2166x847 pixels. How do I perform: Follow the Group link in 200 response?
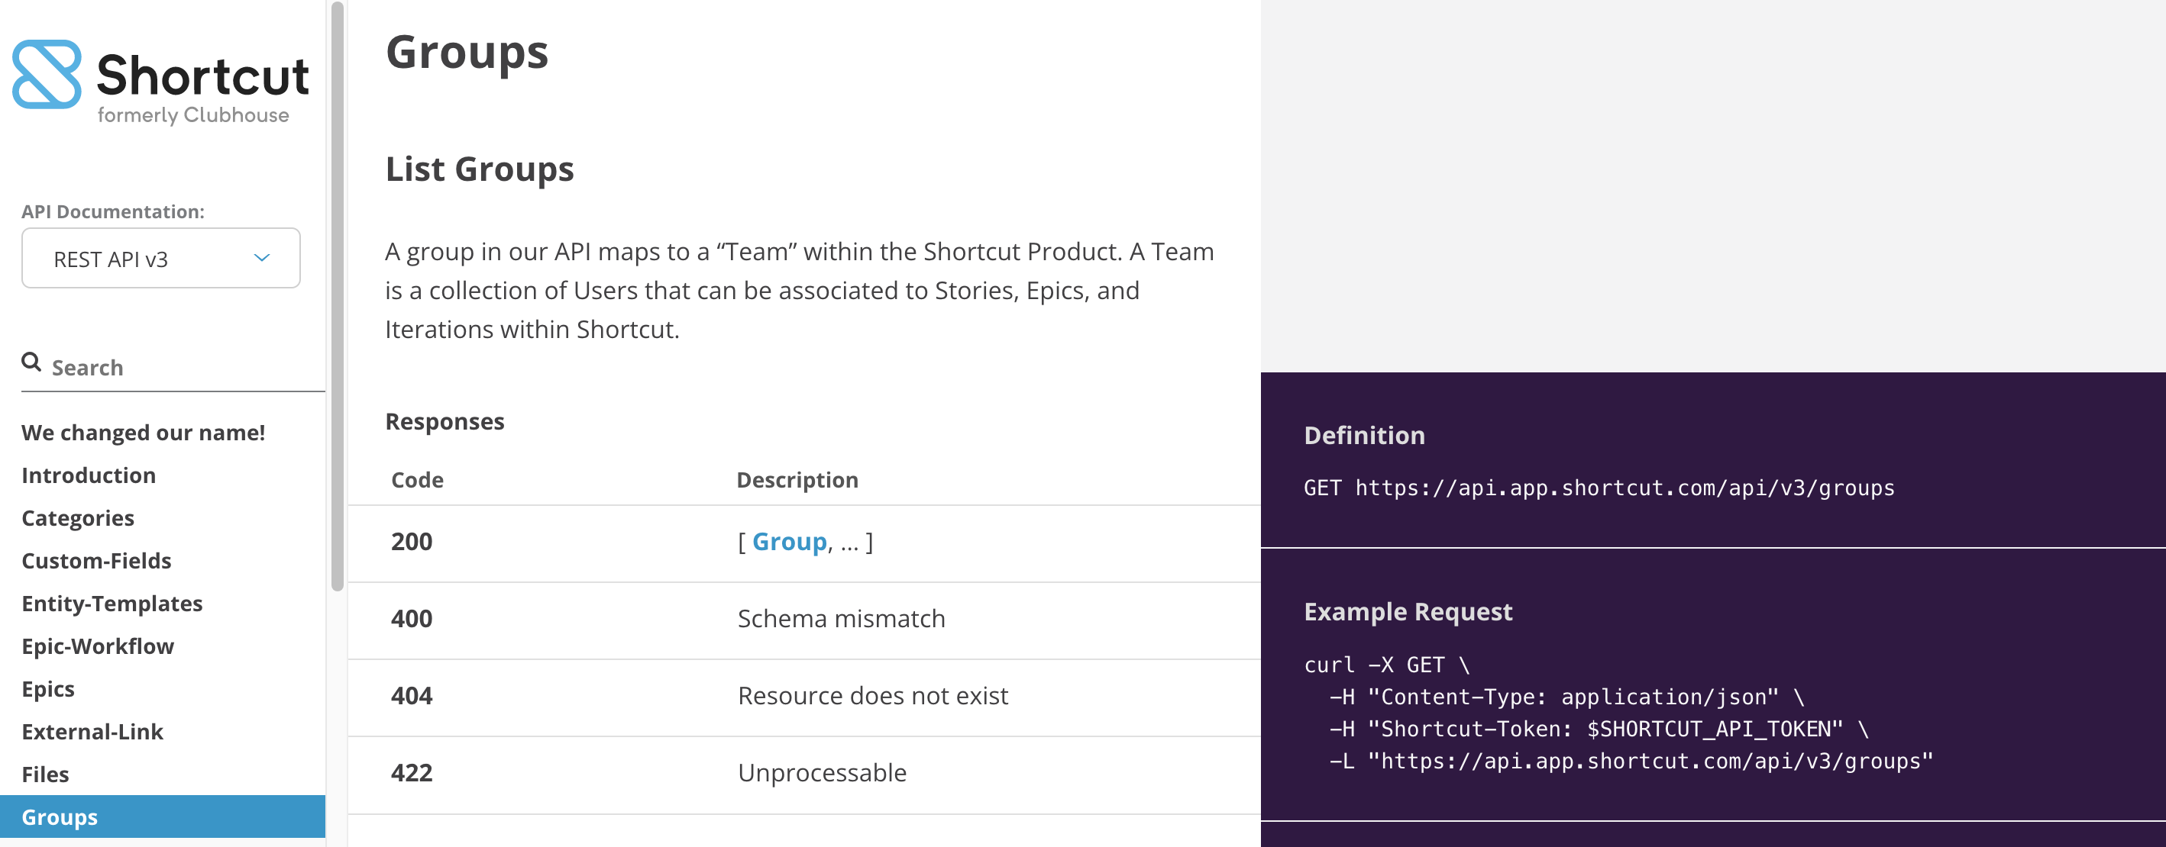789,542
